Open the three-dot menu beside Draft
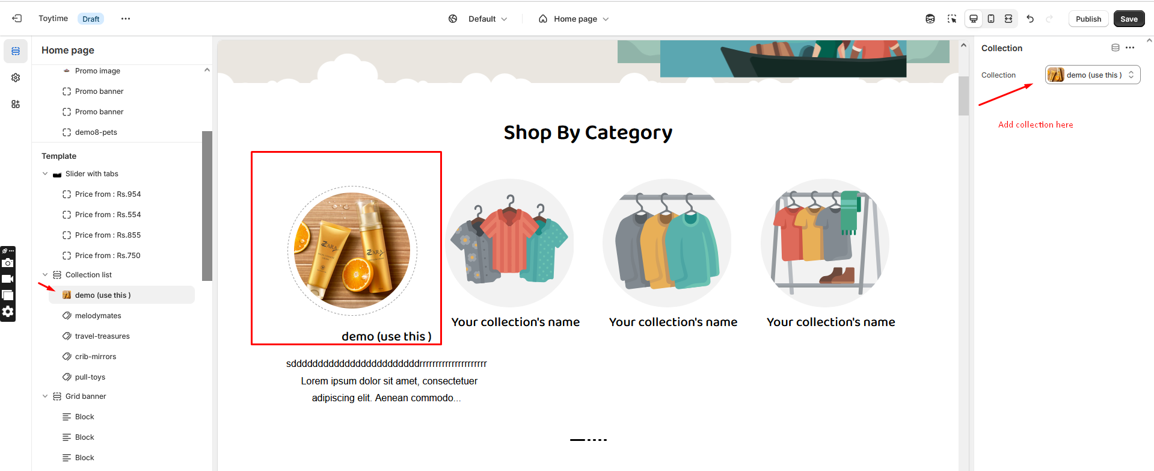 (x=126, y=19)
